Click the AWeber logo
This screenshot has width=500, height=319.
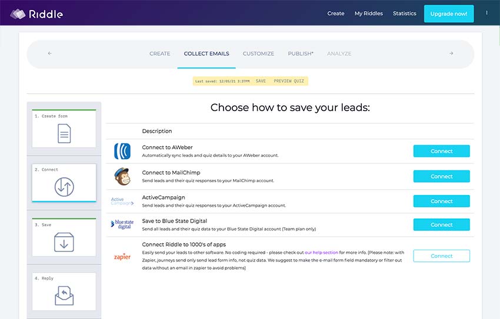click(122, 151)
